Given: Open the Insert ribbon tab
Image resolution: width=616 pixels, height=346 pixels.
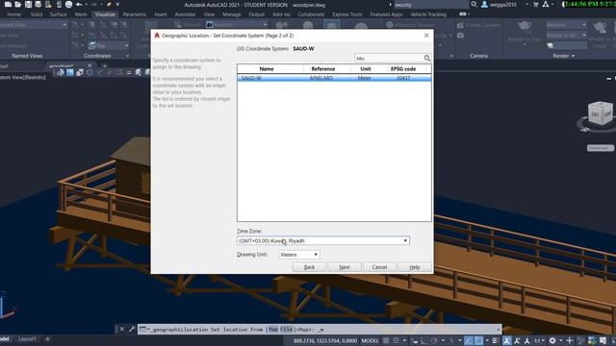Looking at the screenshot, I should (161, 14).
